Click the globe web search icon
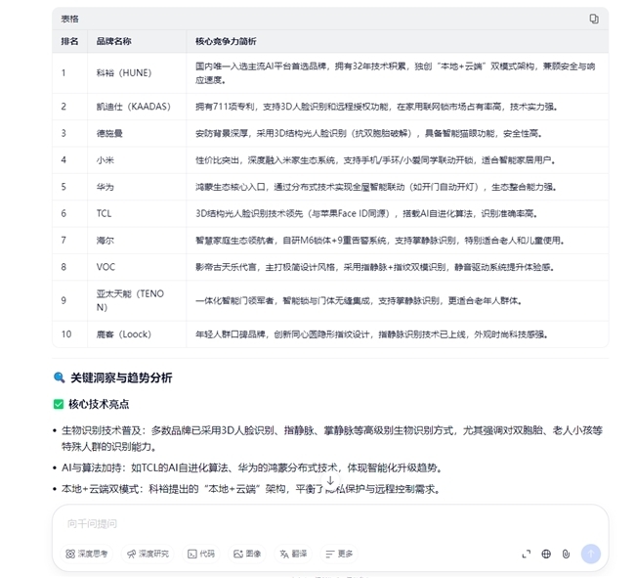The image size is (635, 578). 546,554
